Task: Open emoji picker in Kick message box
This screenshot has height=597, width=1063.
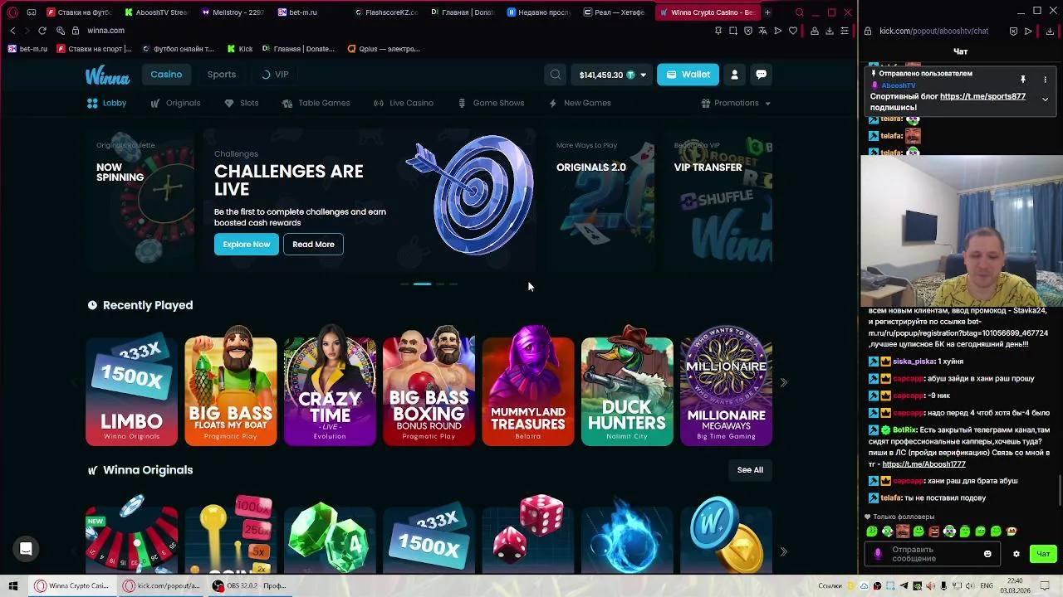Action: (987, 554)
